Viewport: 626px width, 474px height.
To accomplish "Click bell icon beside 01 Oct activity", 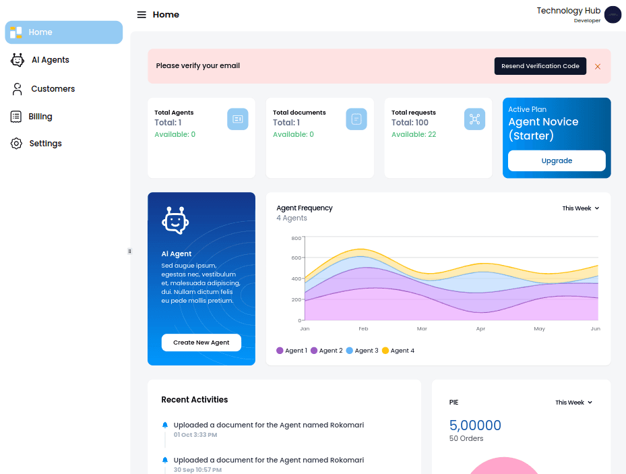I will tap(165, 425).
